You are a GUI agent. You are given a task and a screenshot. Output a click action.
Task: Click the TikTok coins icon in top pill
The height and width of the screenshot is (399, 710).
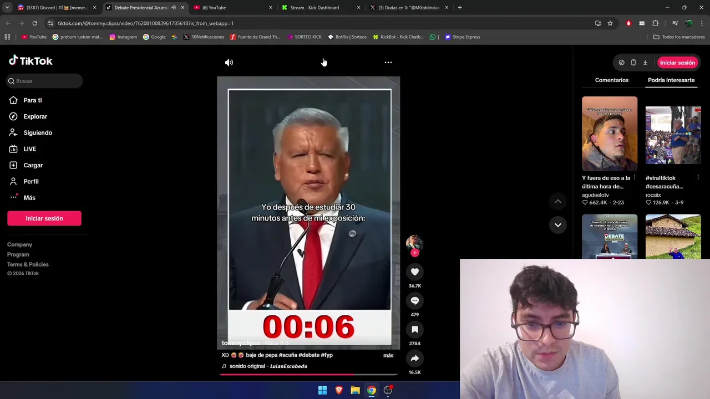click(622, 63)
